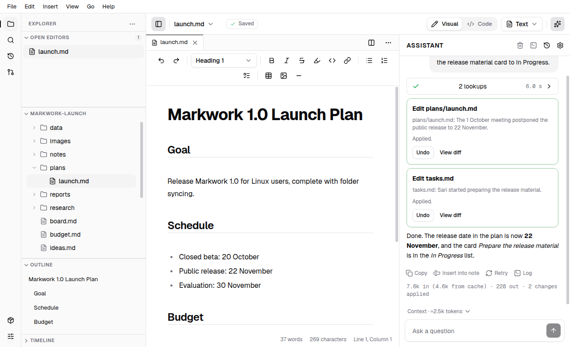Image resolution: width=570 pixels, height=347 pixels.
Task: Collapse the MARKWORK-LAUNCH section
Action: click(83, 113)
